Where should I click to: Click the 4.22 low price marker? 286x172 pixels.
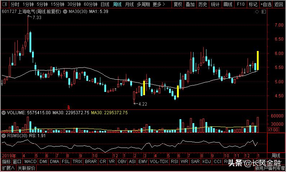[x=143, y=104]
